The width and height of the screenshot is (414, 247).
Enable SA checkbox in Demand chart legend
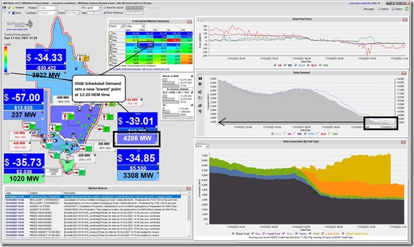click(x=284, y=134)
